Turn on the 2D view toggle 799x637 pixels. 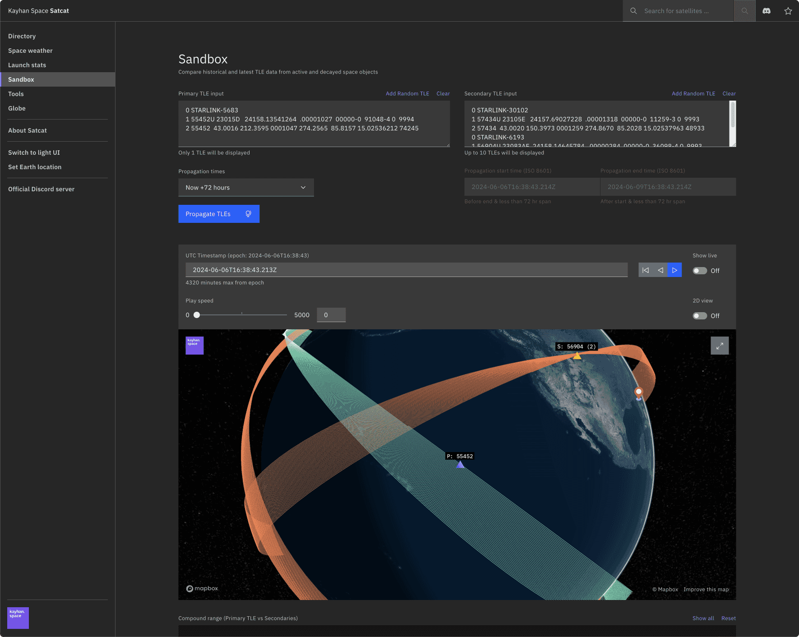click(700, 316)
